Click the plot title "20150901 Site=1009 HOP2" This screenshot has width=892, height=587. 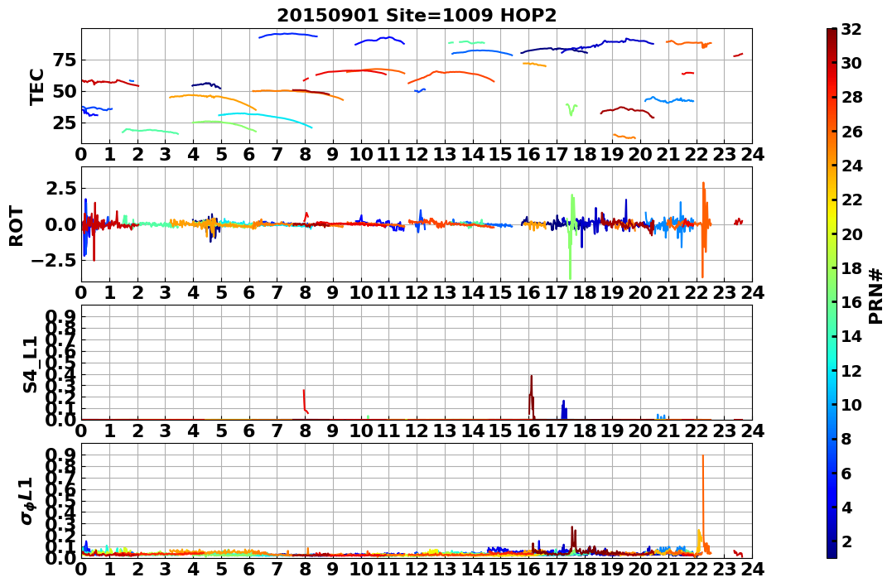pyautogui.click(x=417, y=15)
